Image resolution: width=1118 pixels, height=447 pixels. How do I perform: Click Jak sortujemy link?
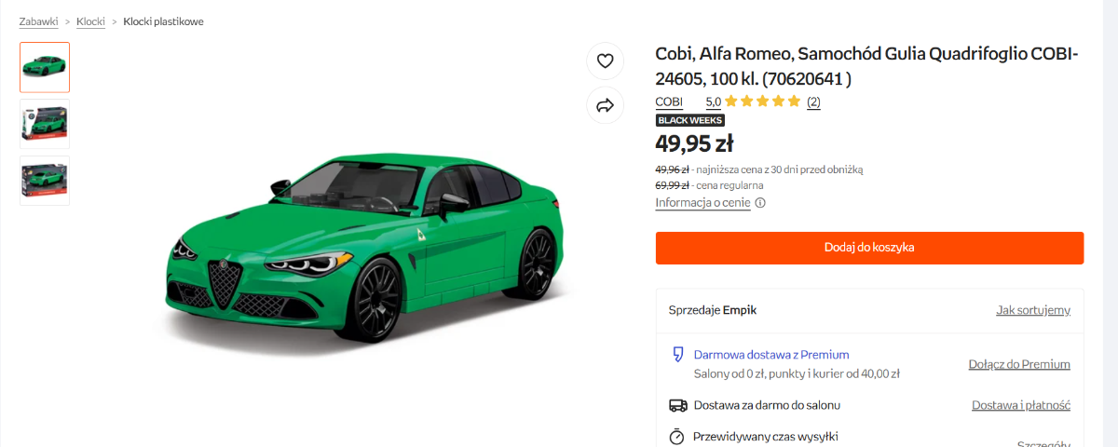coord(1033,310)
